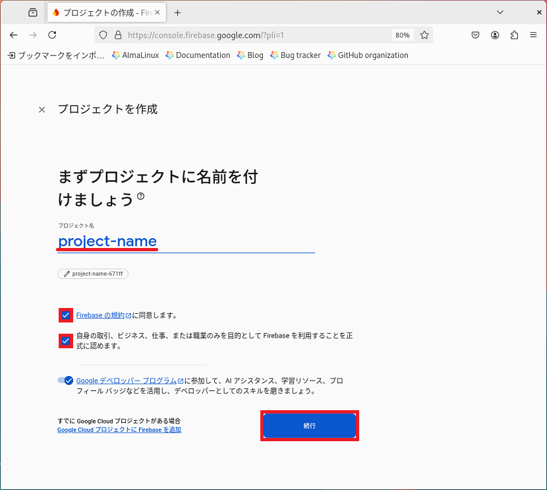The height and width of the screenshot is (490, 547).
Task: Open the Firebase の規約 link
Action: click(103, 315)
